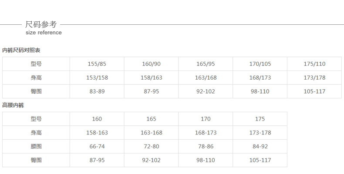344x174 pixels.
Task: Select the 173/178 height cell
Action: click(x=314, y=77)
